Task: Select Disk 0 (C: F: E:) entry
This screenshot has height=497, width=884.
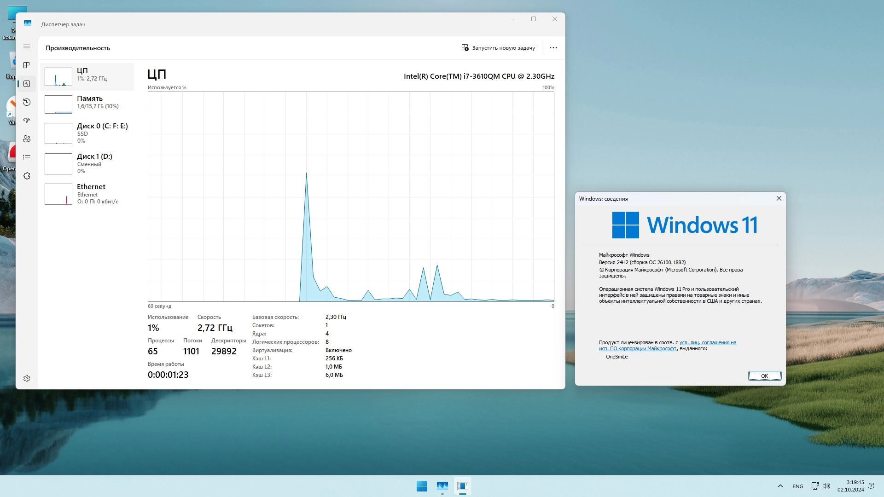Action: tap(87, 133)
